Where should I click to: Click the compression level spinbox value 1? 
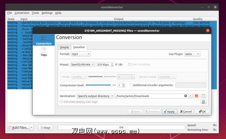[x=121, y=85]
